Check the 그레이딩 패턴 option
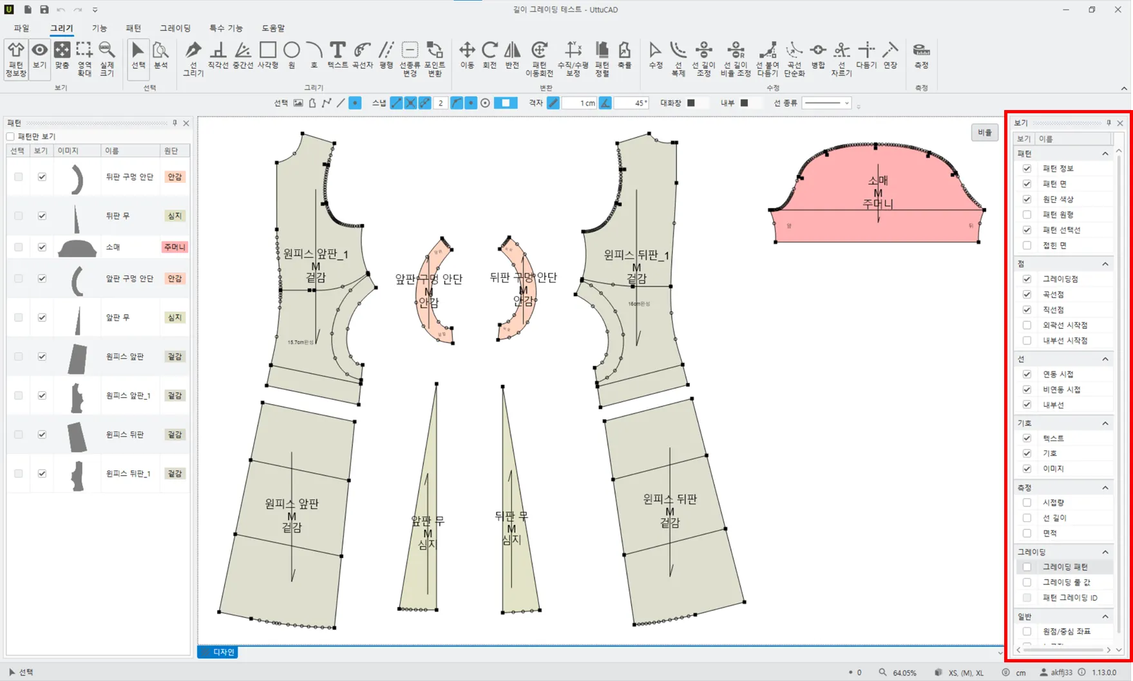Image resolution: width=1133 pixels, height=681 pixels. 1027,567
